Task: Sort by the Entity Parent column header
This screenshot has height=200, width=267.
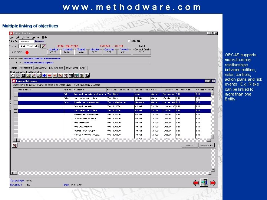Action: pos(41,90)
